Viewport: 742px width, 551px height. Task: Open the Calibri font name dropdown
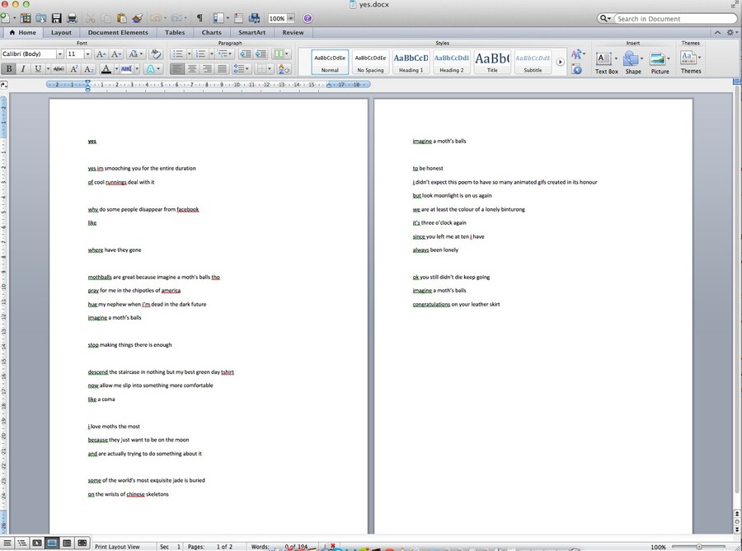coord(59,54)
